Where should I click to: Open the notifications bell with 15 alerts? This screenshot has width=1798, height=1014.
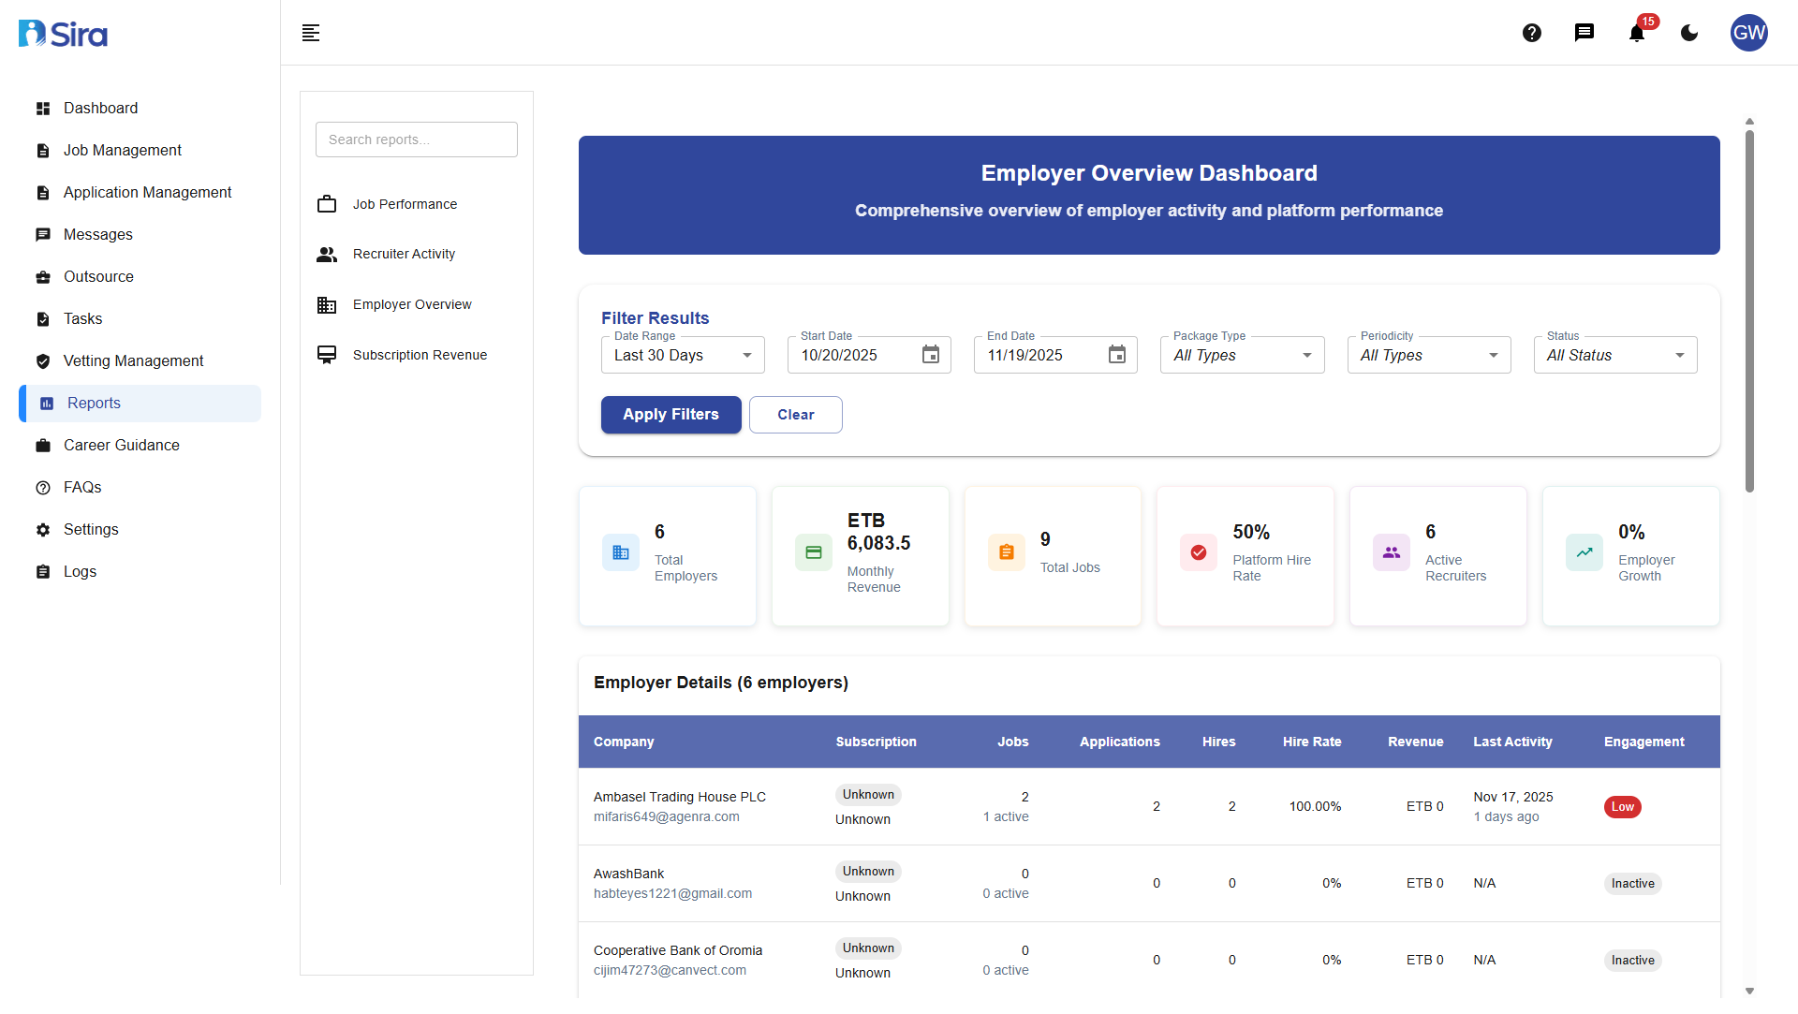1636,33
